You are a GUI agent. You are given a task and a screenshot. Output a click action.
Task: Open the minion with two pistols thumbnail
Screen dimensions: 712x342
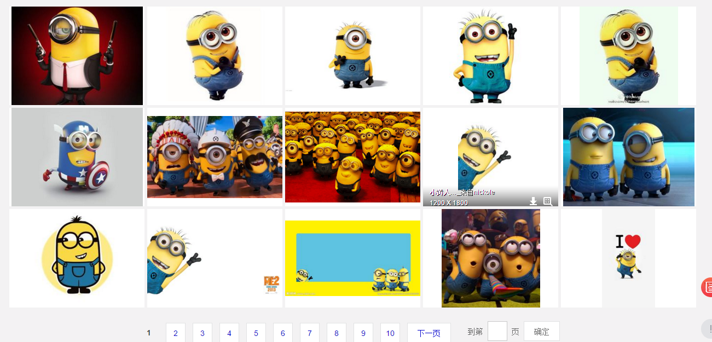pyautogui.click(x=77, y=56)
